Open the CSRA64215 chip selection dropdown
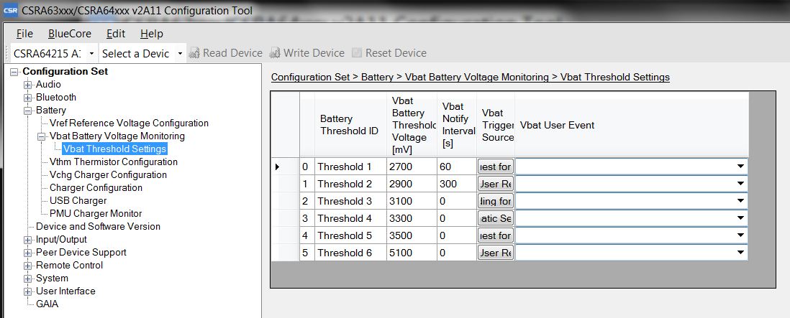The height and width of the screenshot is (318, 790). (91, 54)
